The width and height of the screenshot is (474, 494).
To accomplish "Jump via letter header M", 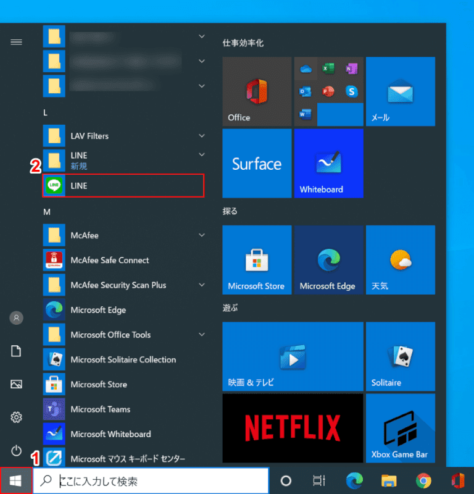I will tap(47, 212).
